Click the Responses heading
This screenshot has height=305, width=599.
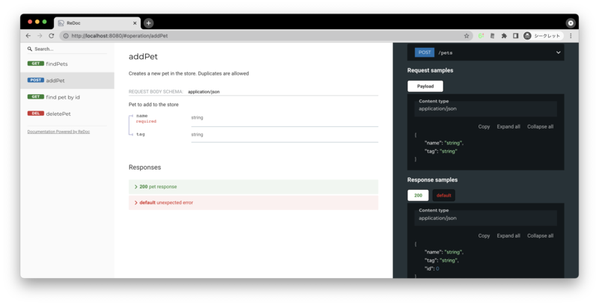click(x=145, y=167)
